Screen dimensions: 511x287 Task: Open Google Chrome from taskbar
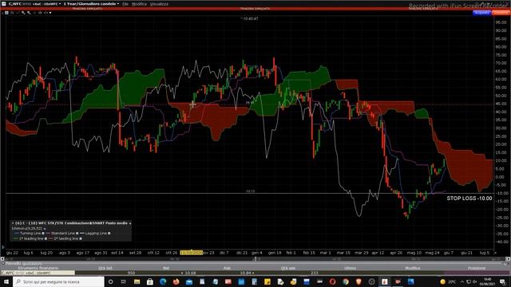click(x=346, y=281)
